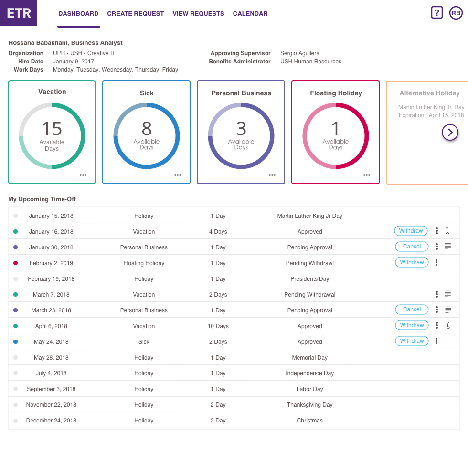Open more options for May 24 row
Image resolution: width=468 pixels, height=453 pixels.
(x=436, y=341)
